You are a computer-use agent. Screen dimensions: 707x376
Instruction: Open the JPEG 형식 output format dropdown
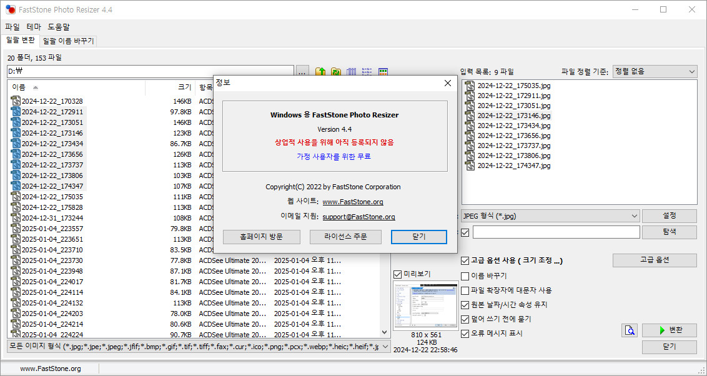[550, 216]
